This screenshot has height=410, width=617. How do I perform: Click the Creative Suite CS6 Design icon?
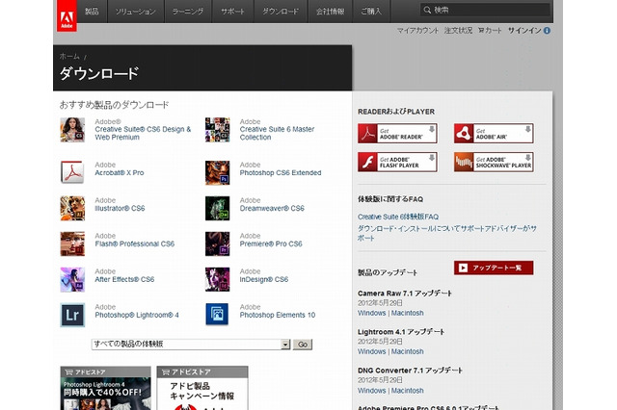click(73, 130)
